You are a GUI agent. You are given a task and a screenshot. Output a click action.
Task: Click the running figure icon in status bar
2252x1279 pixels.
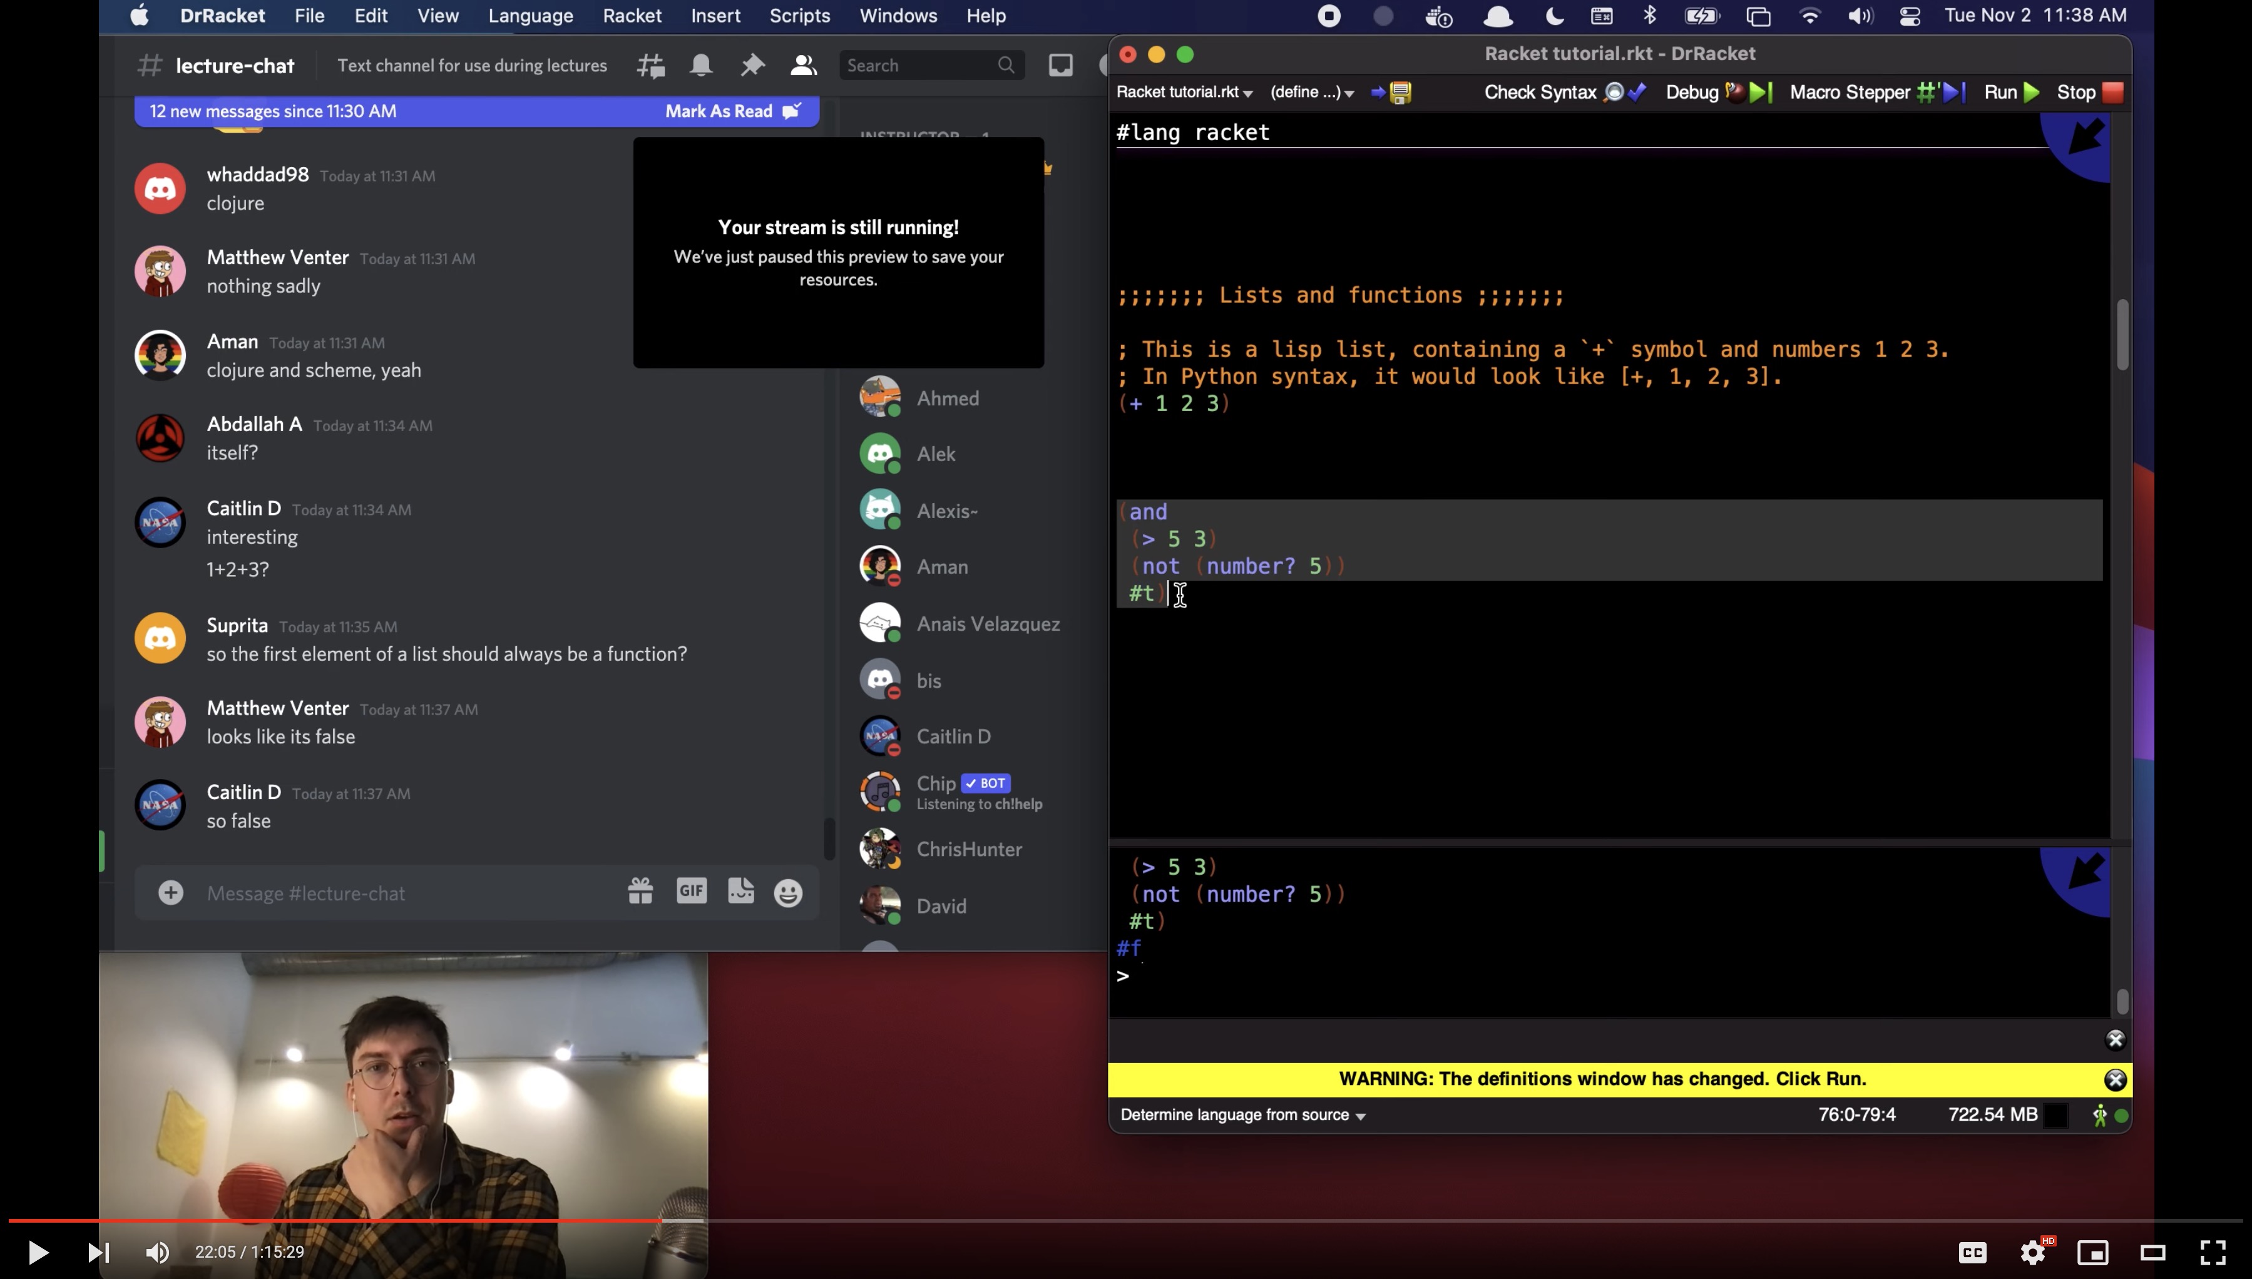(x=2100, y=1116)
